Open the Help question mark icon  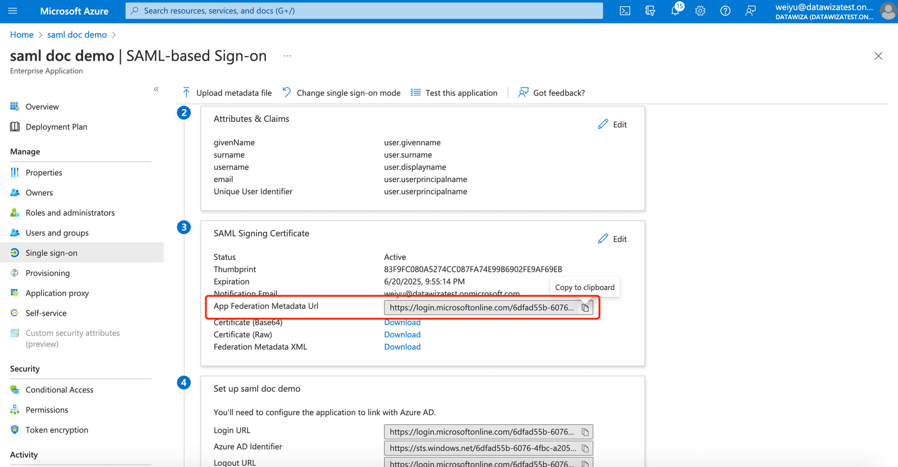725,11
